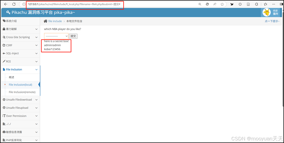Click text 'admin/admin'

tap(52, 45)
